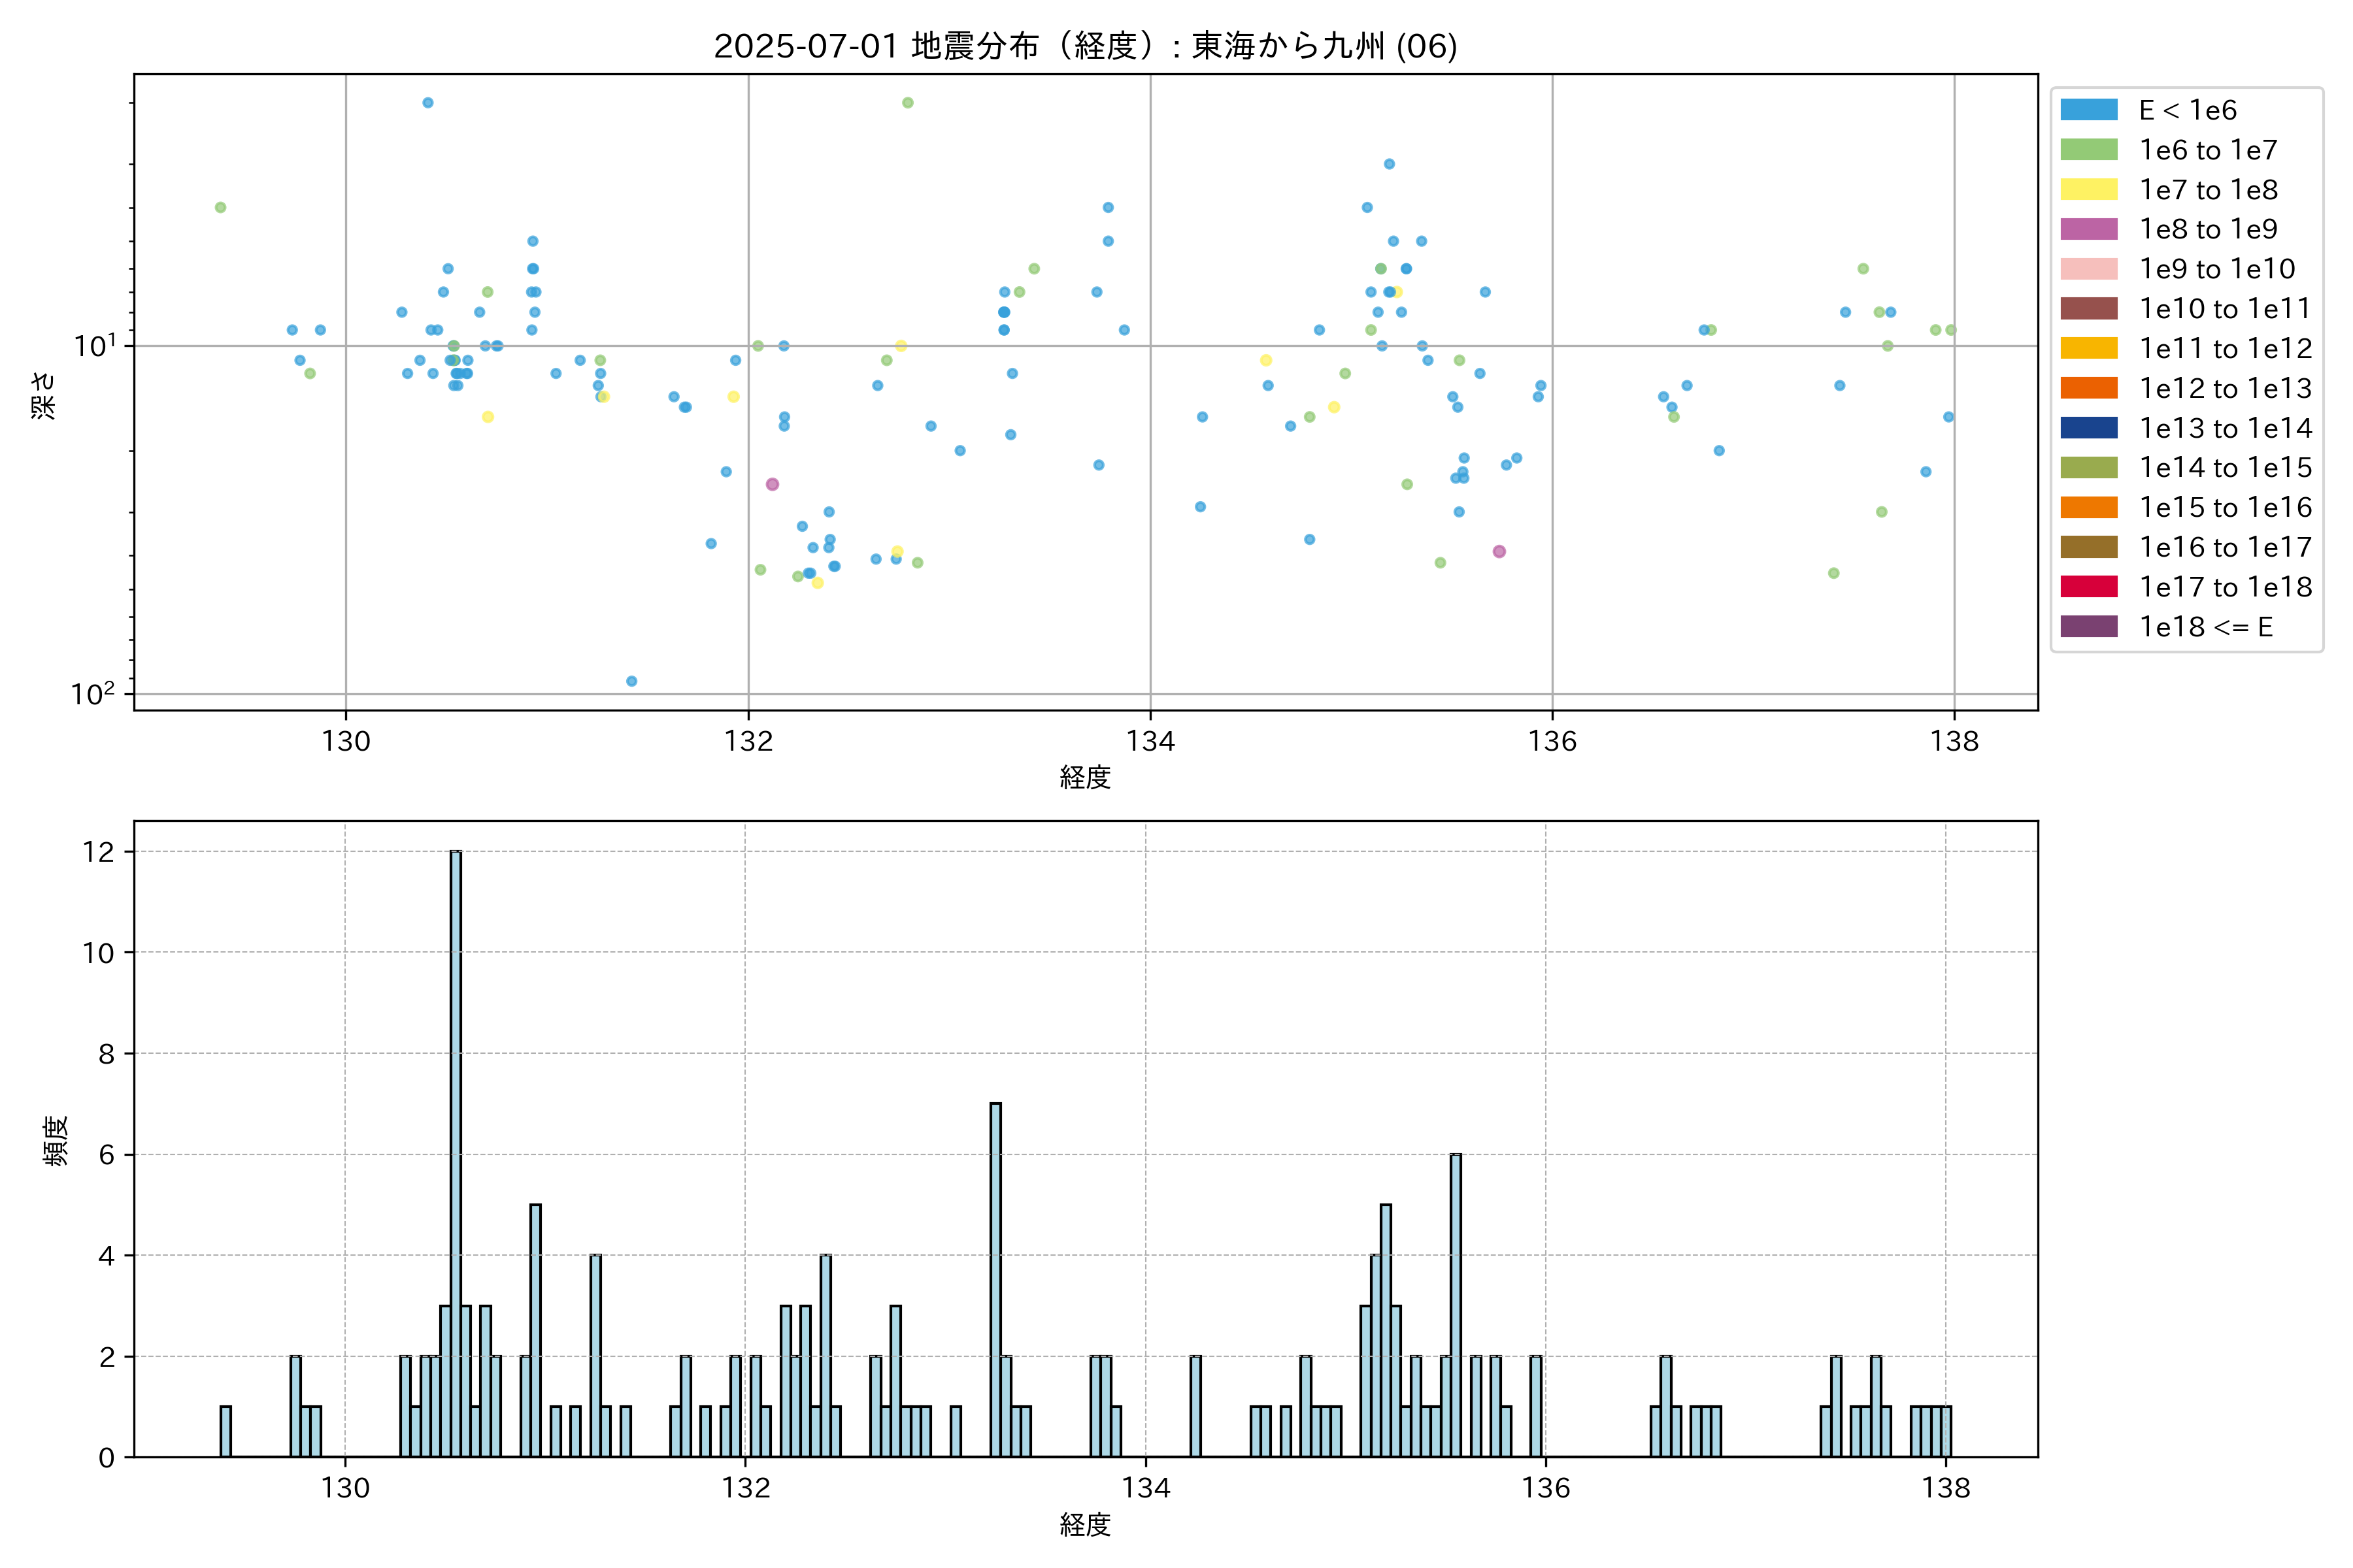
Task: Click the tallest histogram bar reaching 12
Action: pos(455,1150)
